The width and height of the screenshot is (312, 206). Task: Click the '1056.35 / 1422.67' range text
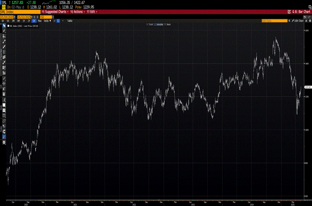(72, 2)
